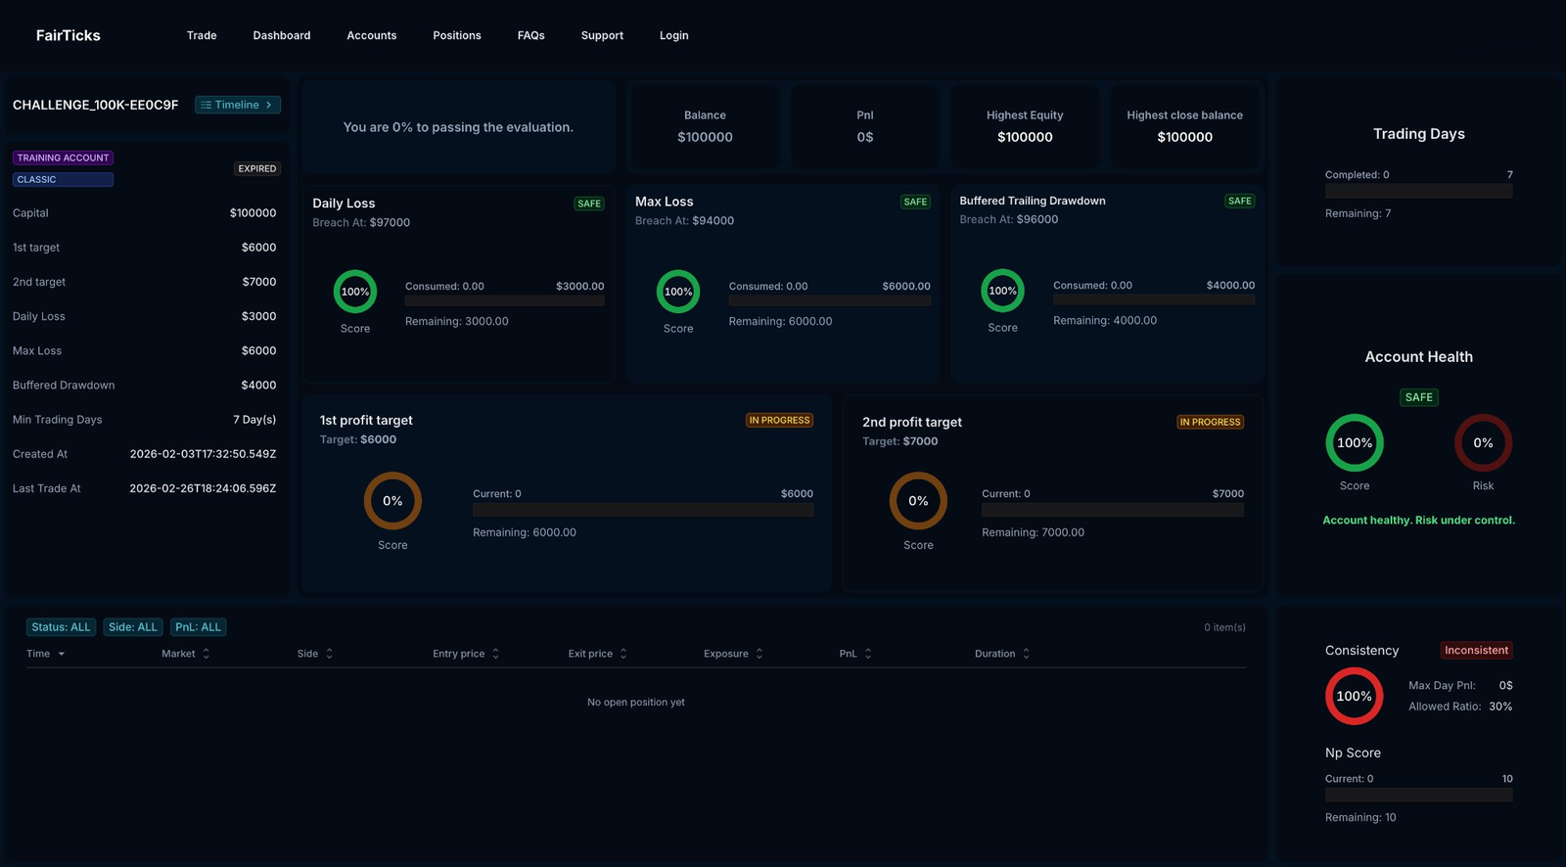
Task: Click 1st profit target IN PROGRESS badge
Action: point(780,421)
